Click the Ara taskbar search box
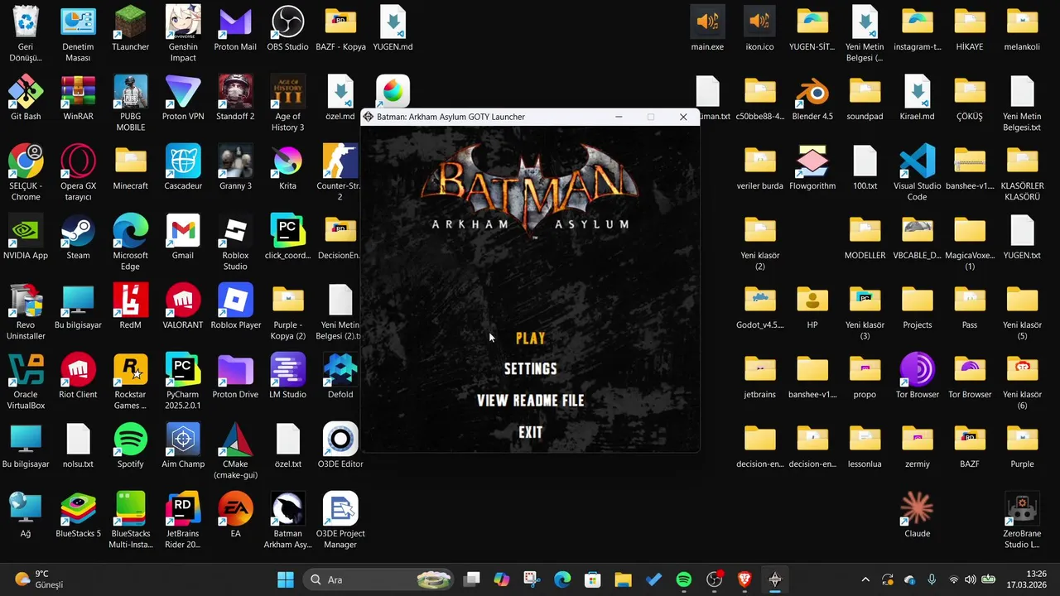 tap(378, 579)
